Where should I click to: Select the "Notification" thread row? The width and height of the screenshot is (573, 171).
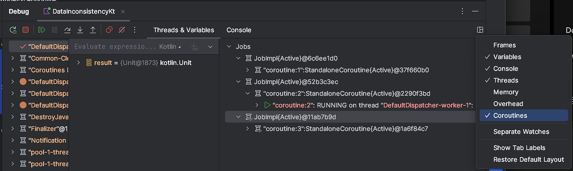(x=39, y=140)
